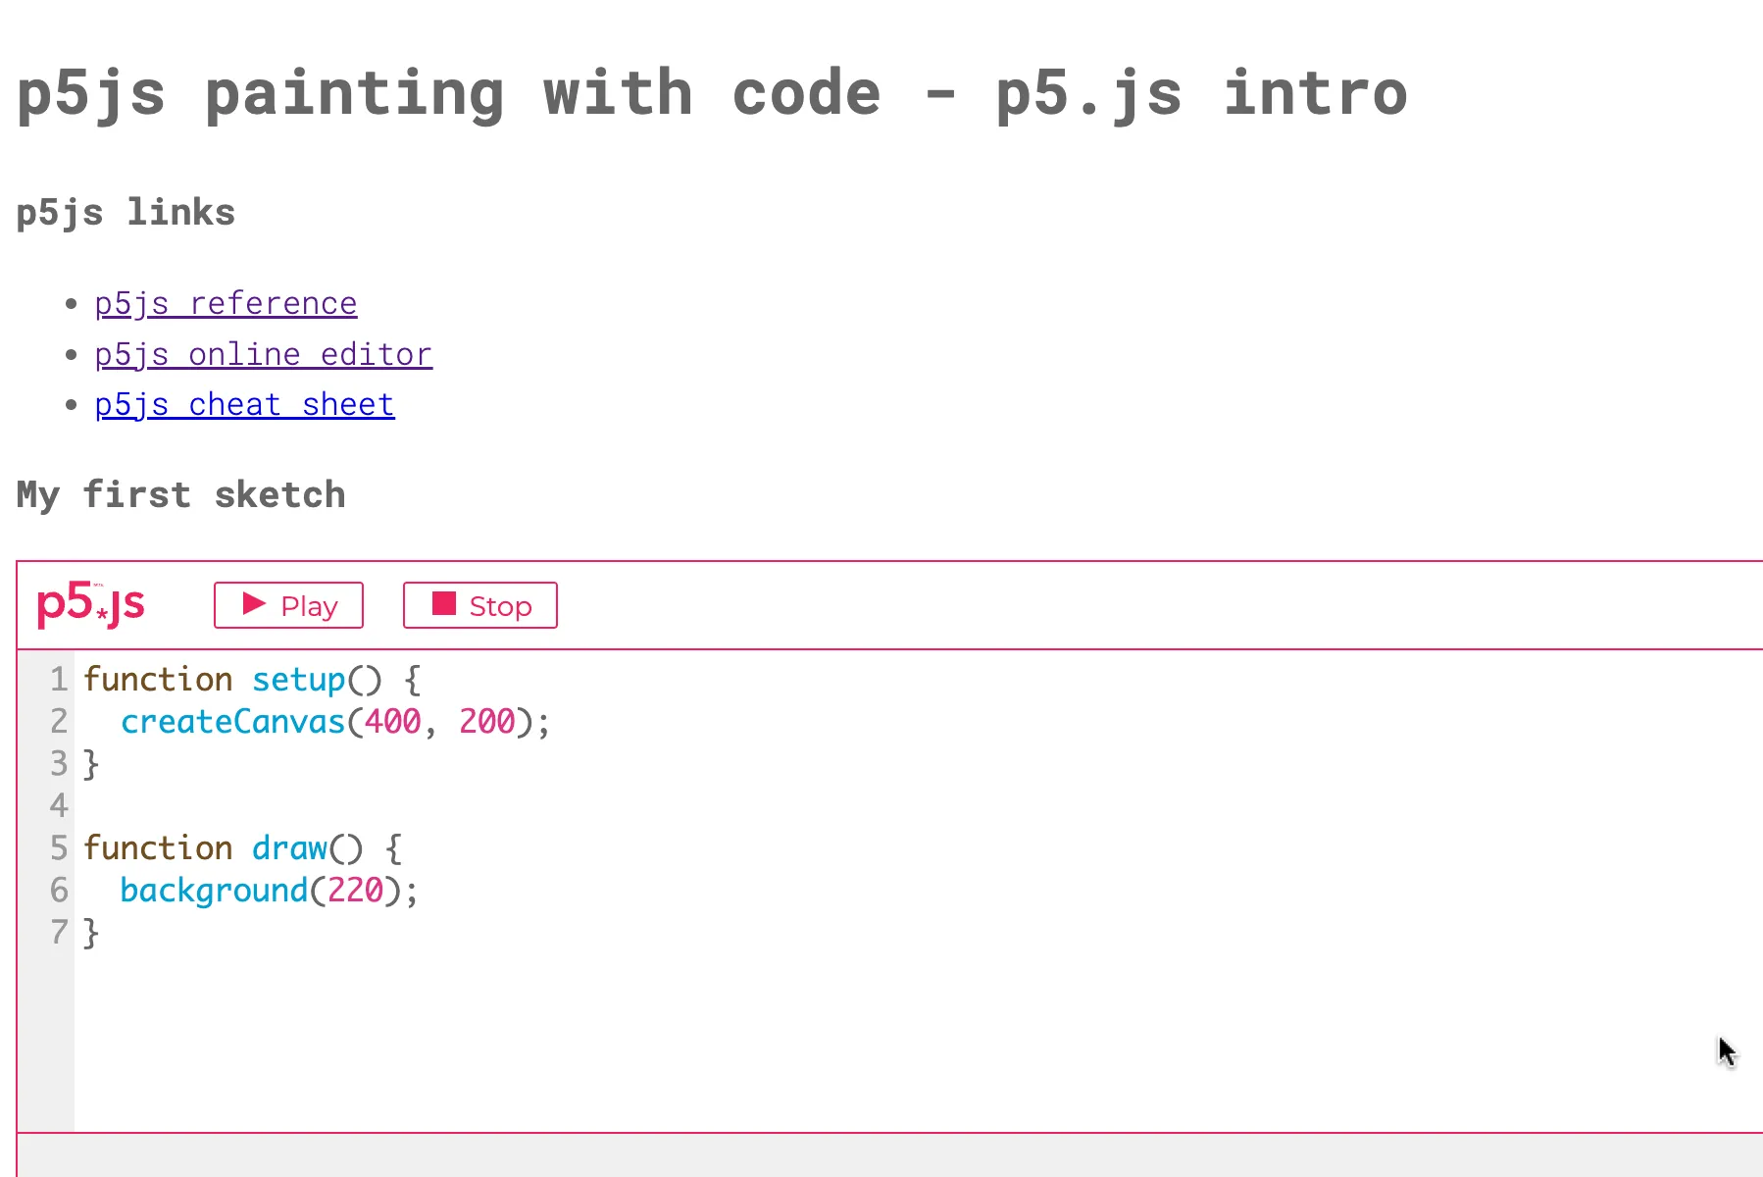
Task: Open the p5js online editor link
Action: pos(263,354)
